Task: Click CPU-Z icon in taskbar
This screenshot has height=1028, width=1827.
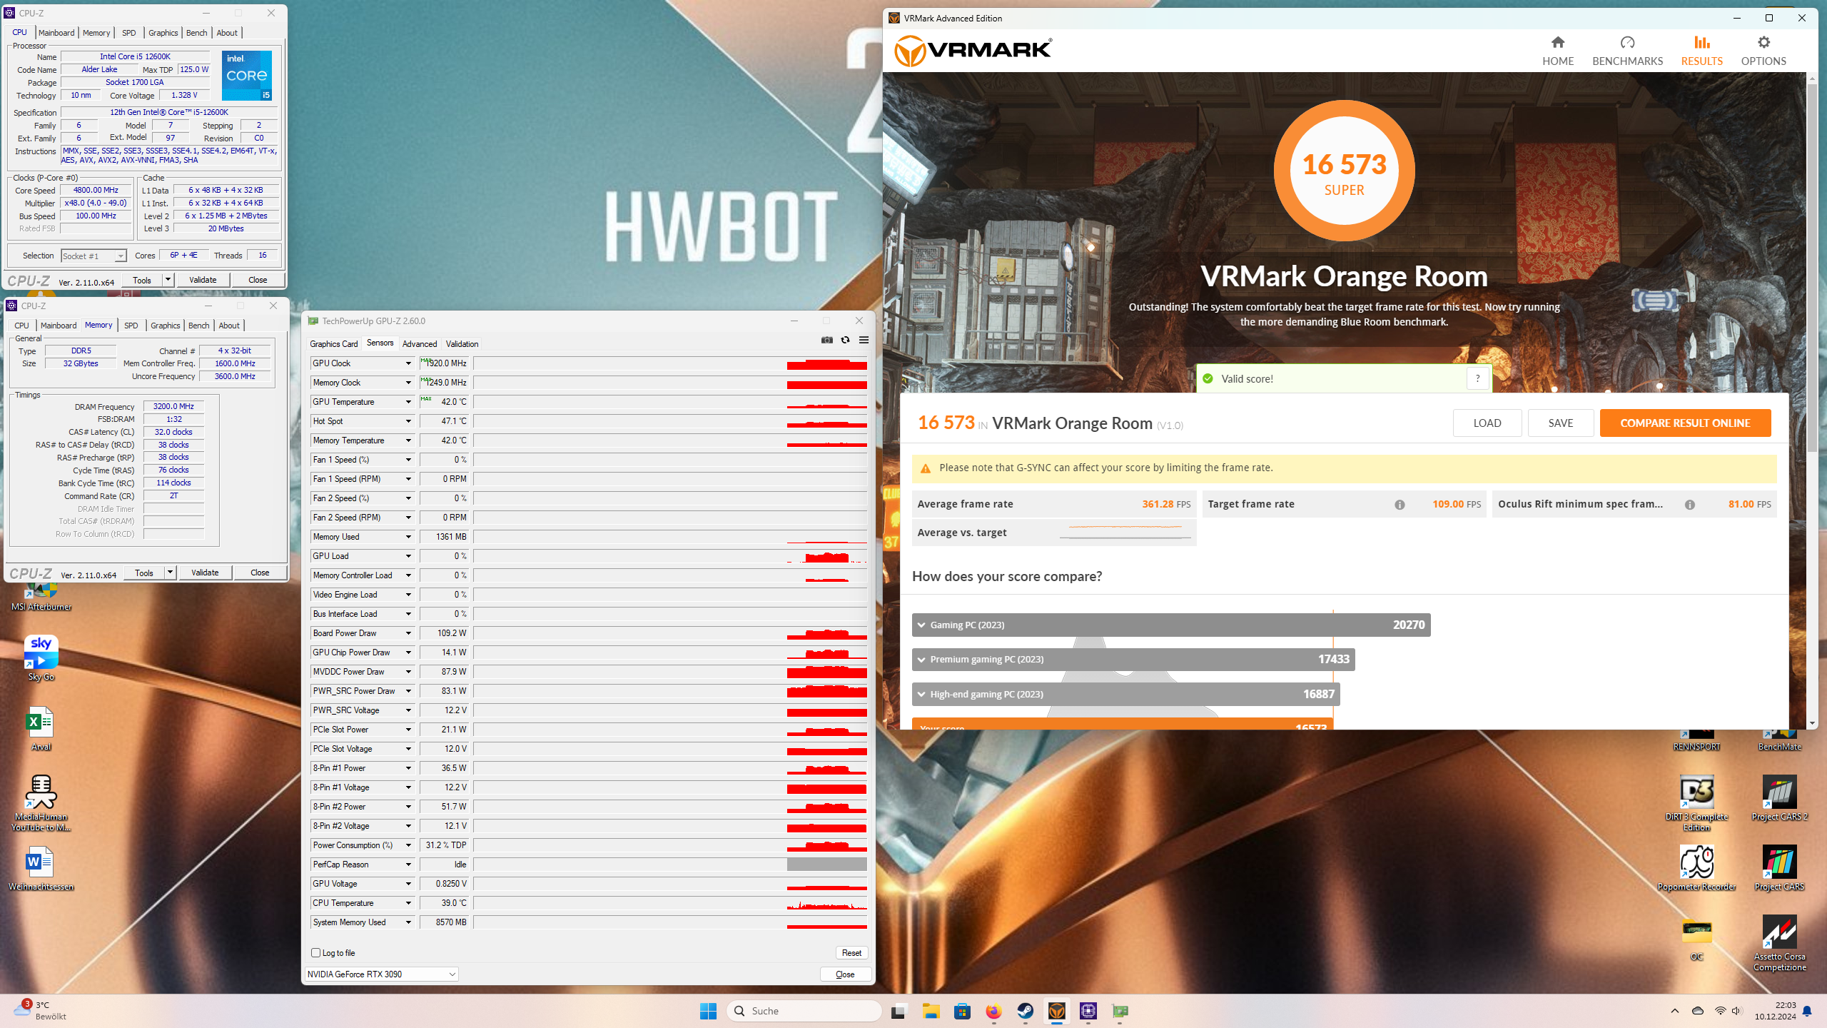Action: pyautogui.click(x=1088, y=1011)
